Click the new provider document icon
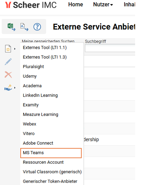 (8, 48)
